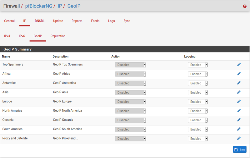Change Logging dropdown for North America
250x158 pixels.
[x=197, y=111]
